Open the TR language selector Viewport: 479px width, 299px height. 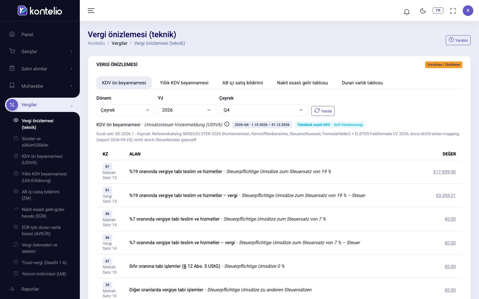[438, 11]
